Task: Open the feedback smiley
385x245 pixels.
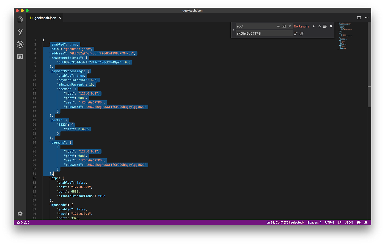Action: (x=359, y=223)
